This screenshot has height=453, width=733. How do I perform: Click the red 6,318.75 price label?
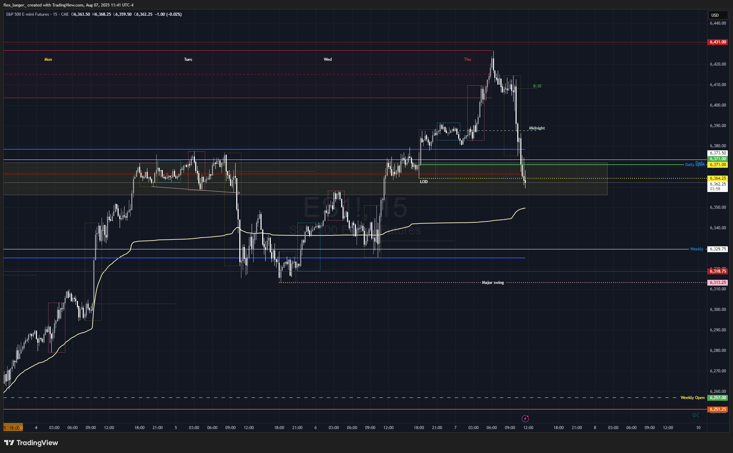click(x=718, y=271)
